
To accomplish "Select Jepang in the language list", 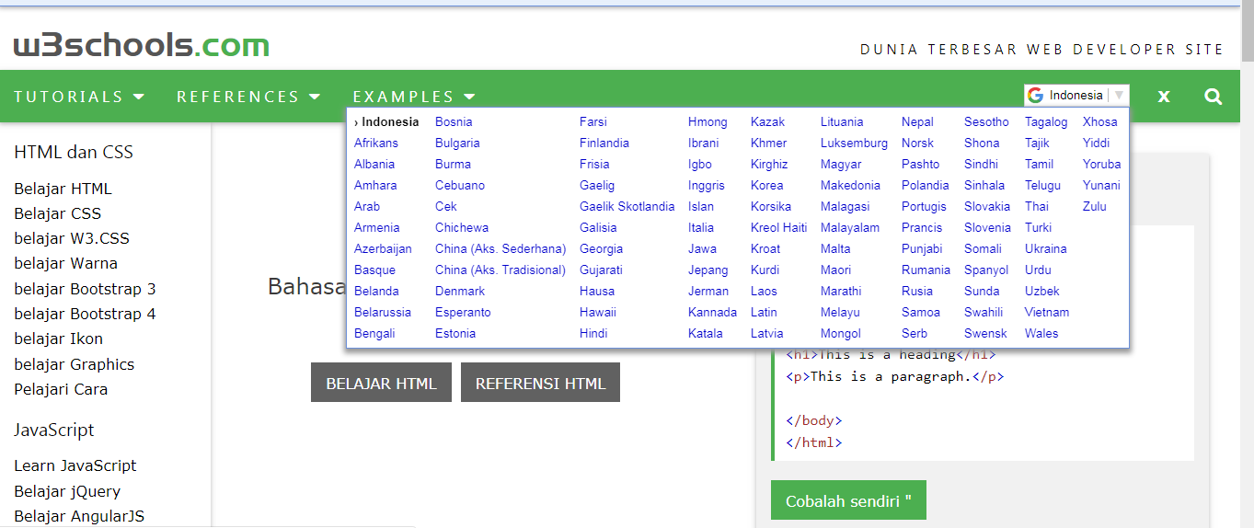I will 708,270.
